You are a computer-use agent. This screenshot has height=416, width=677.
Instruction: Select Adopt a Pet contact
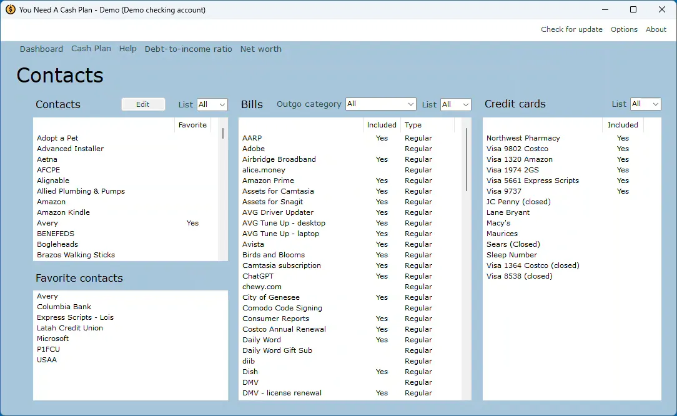pos(57,138)
